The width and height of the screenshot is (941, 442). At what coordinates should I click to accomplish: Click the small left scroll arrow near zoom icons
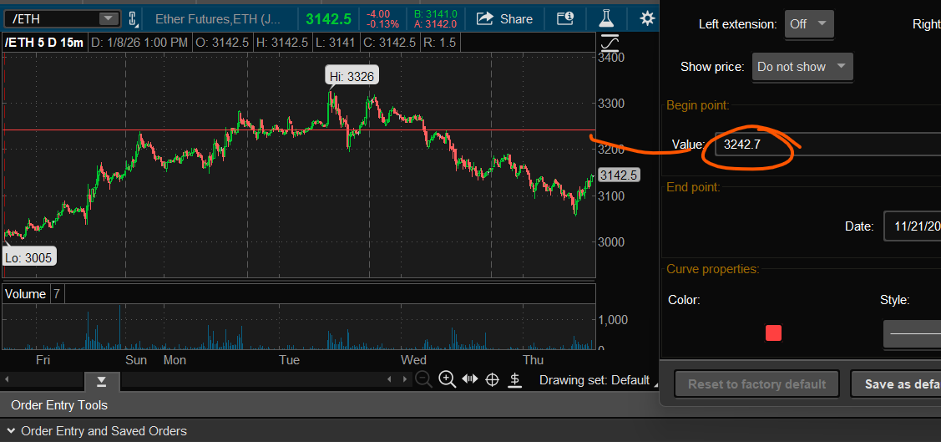[x=389, y=379]
